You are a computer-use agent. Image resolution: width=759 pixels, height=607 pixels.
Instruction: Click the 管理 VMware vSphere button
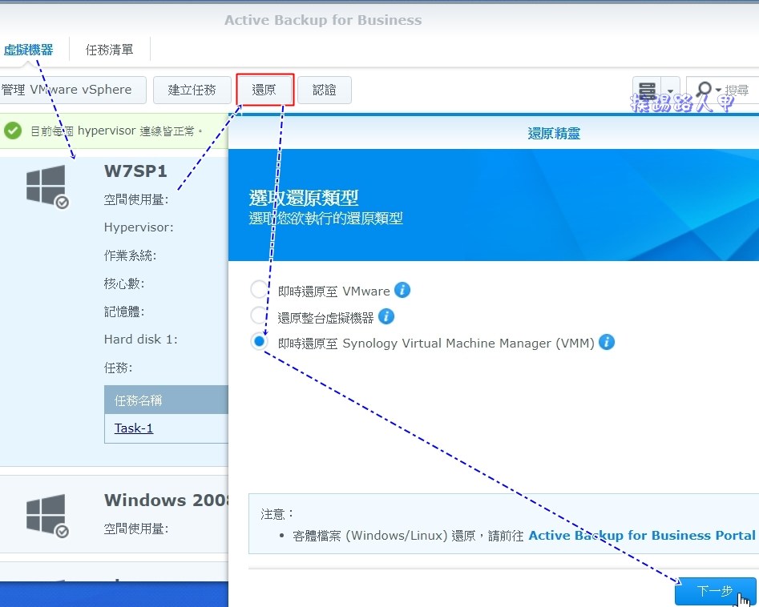pyautogui.click(x=71, y=90)
